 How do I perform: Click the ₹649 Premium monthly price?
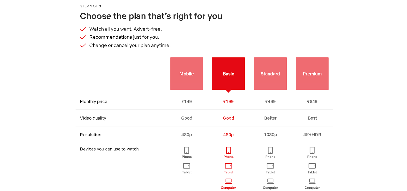312,101
